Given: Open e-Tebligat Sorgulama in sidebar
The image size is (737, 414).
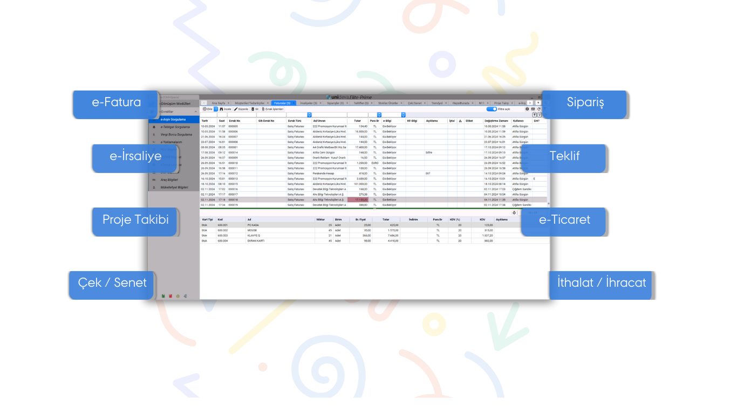Looking at the screenshot, I should coord(175,127).
